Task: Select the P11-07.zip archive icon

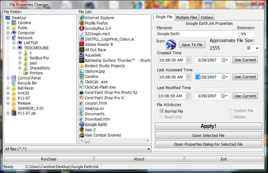Action: tap(14, 113)
